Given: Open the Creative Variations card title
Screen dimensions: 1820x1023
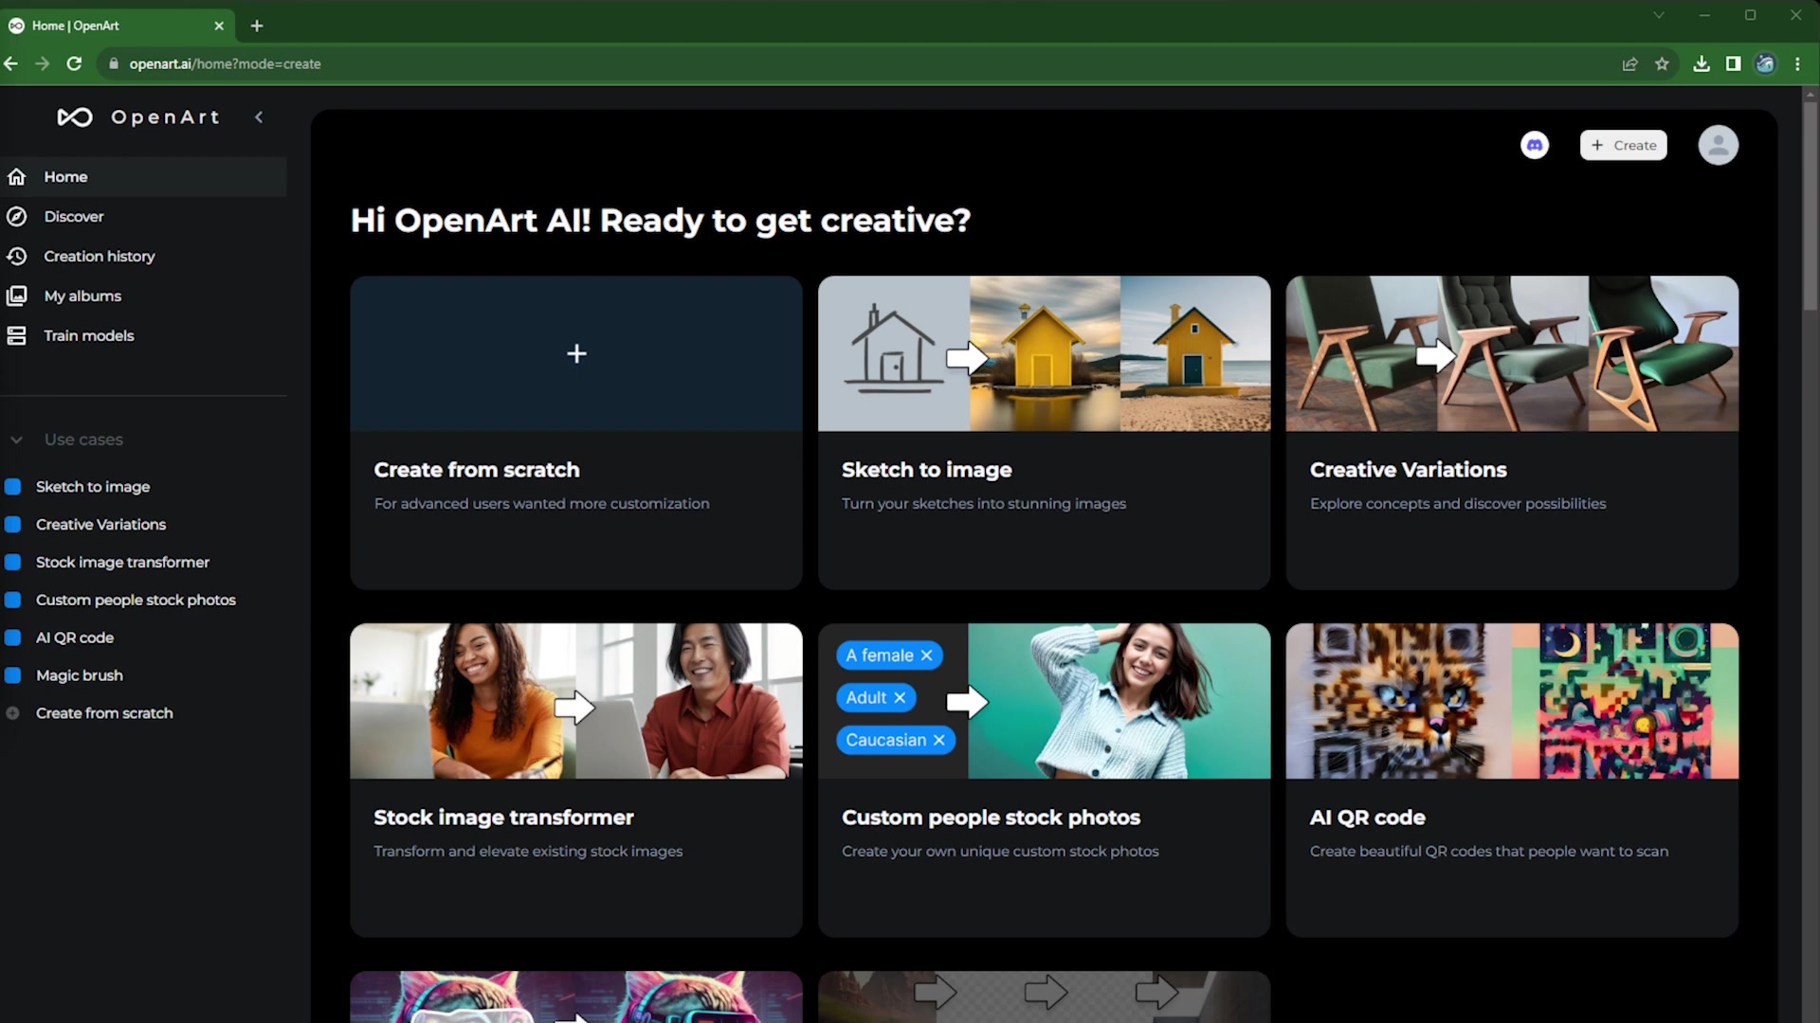Looking at the screenshot, I should (x=1408, y=470).
